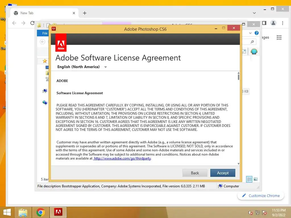Screen dimensions: 291x218
Task: Close the Adobe Photoshop CS6 installer window
Action: pos(234,28)
